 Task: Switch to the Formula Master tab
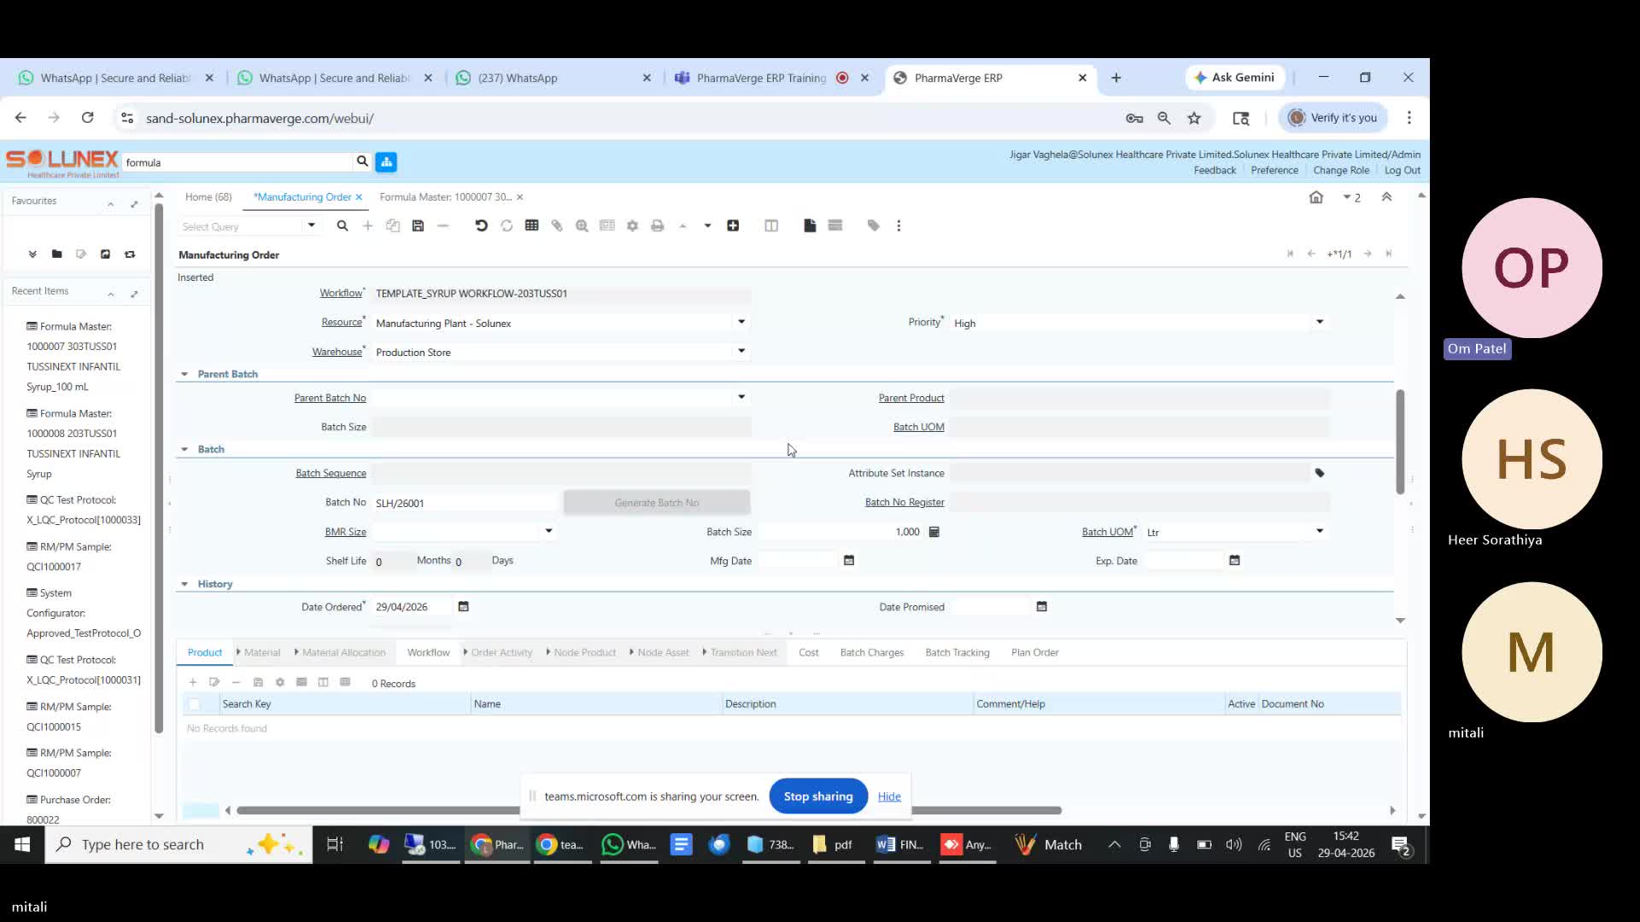click(445, 197)
